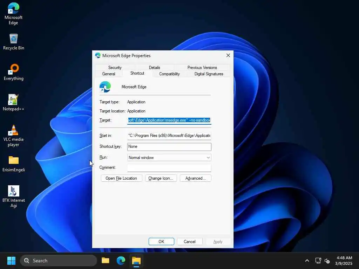Launch Microsoft Edge from the taskbar
The image size is (359, 269).
click(121, 261)
